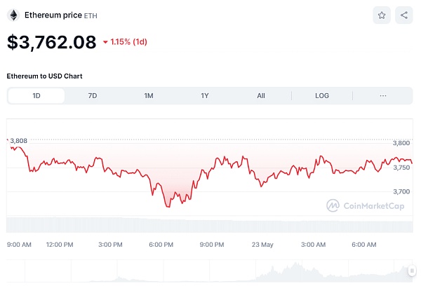The image size is (421, 286).
Task: Click the $3,762.08 price value
Action: (x=51, y=42)
